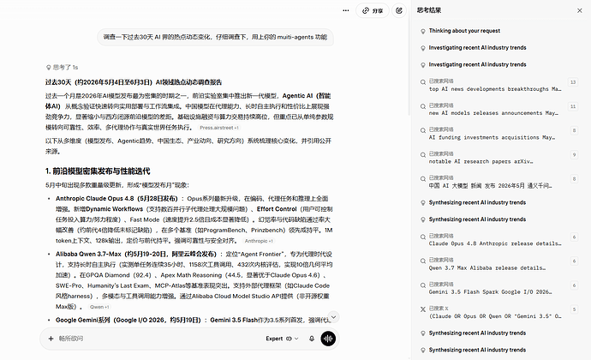Viewport: 591px width, 360px height.
Task: Start a new chat with compose icon
Action: tap(399, 10)
